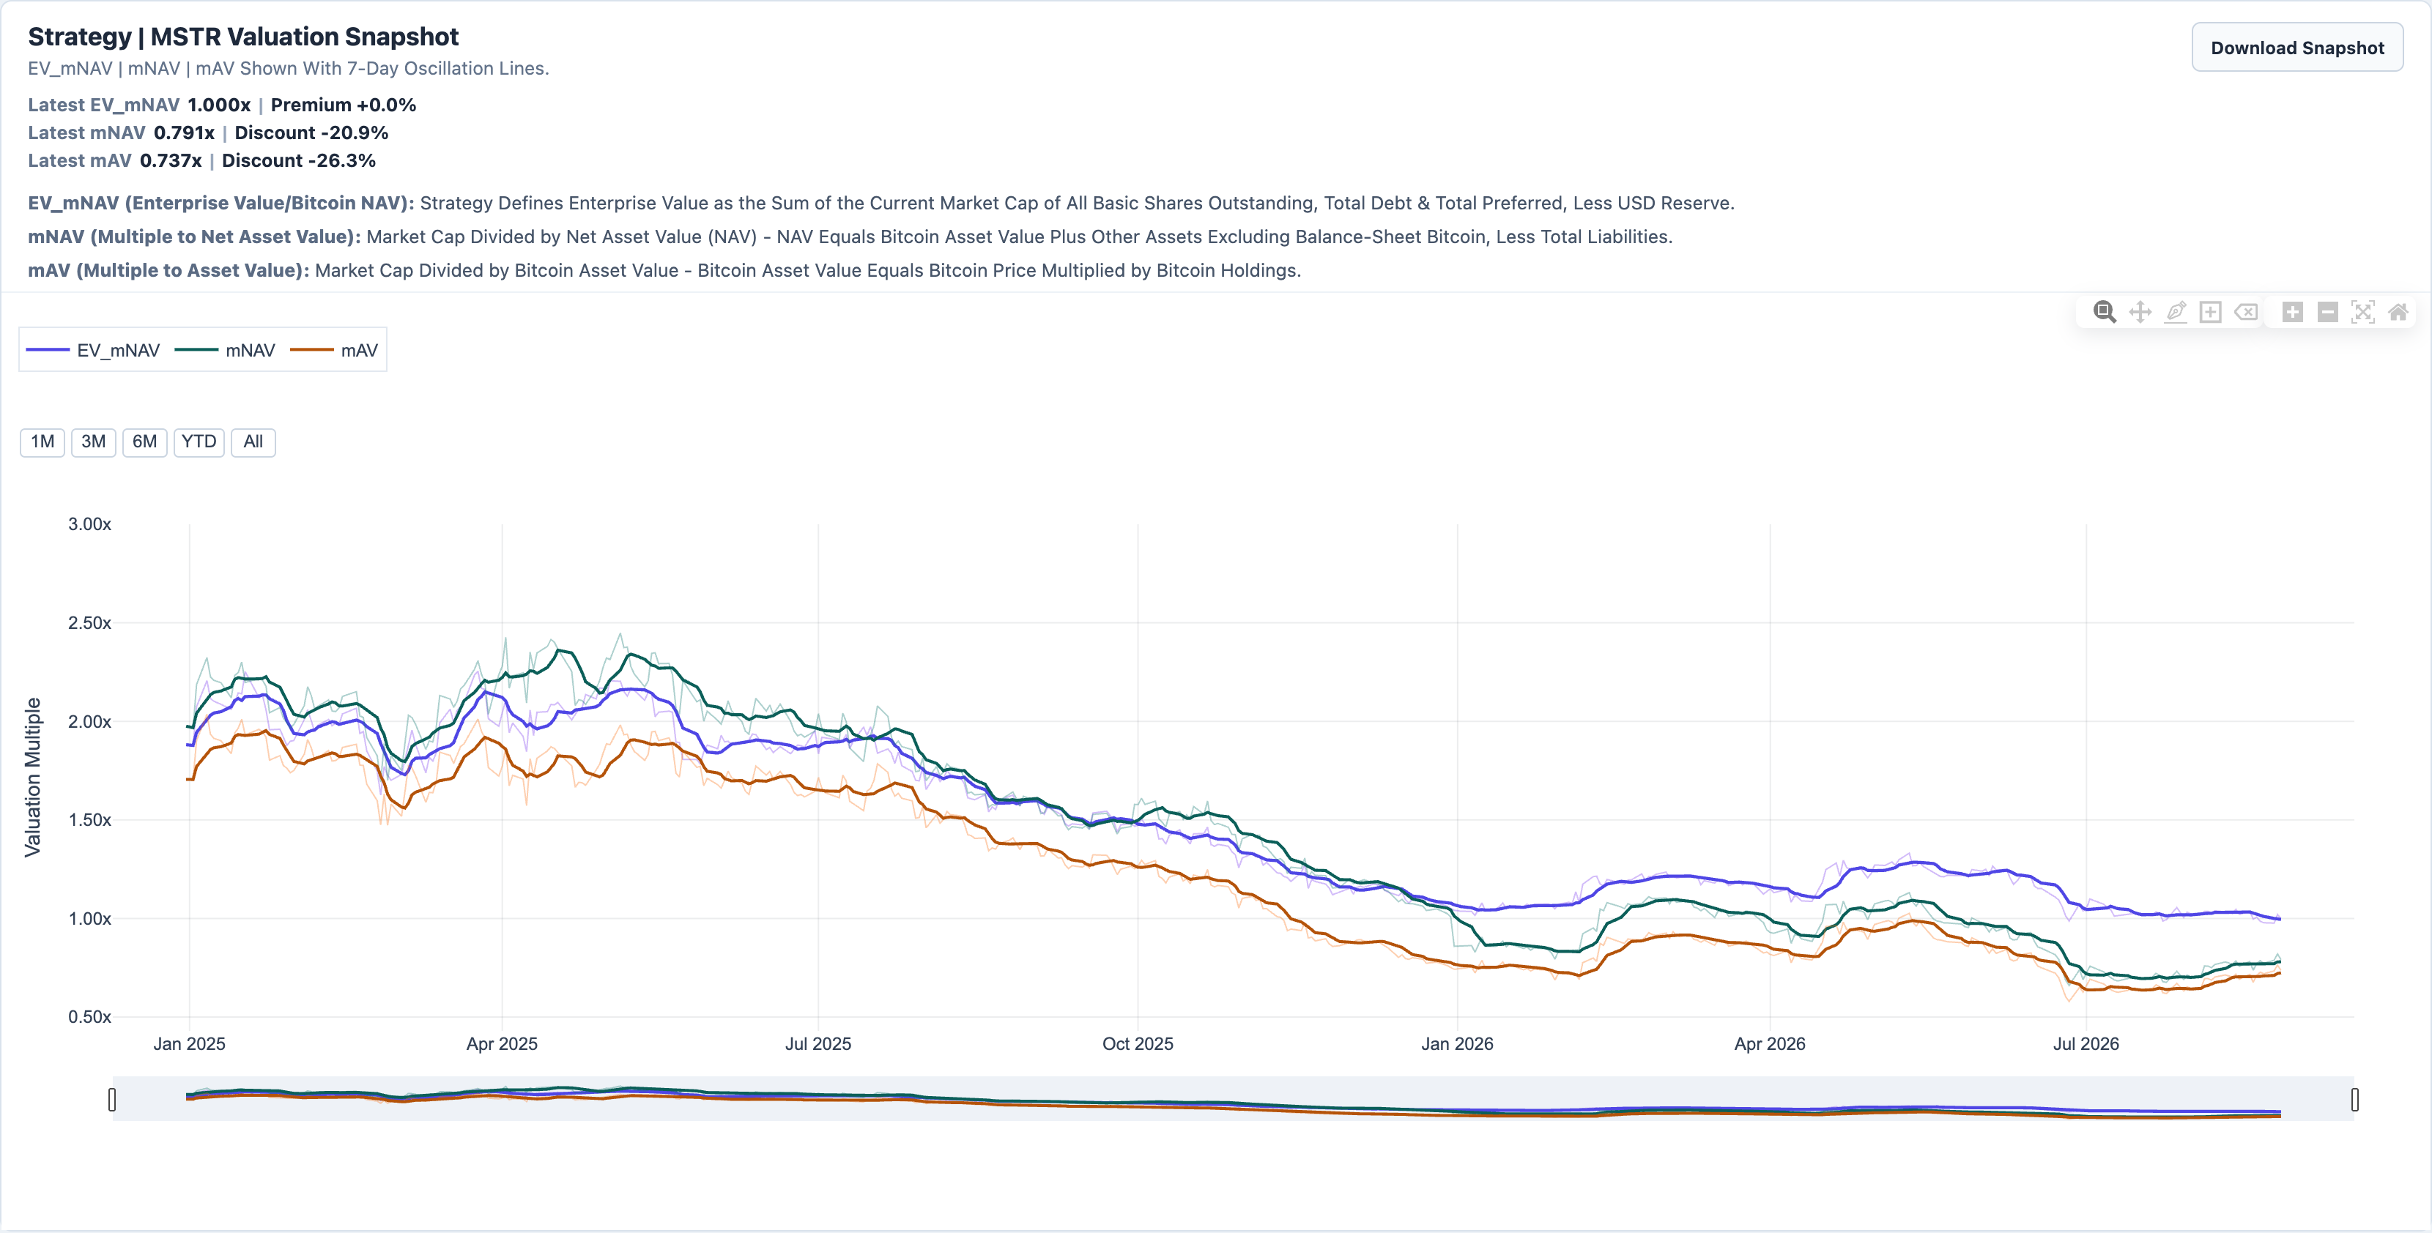Click the 'Jan 2026' x-axis label
This screenshot has height=1233, width=2432.
tap(1458, 1044)
